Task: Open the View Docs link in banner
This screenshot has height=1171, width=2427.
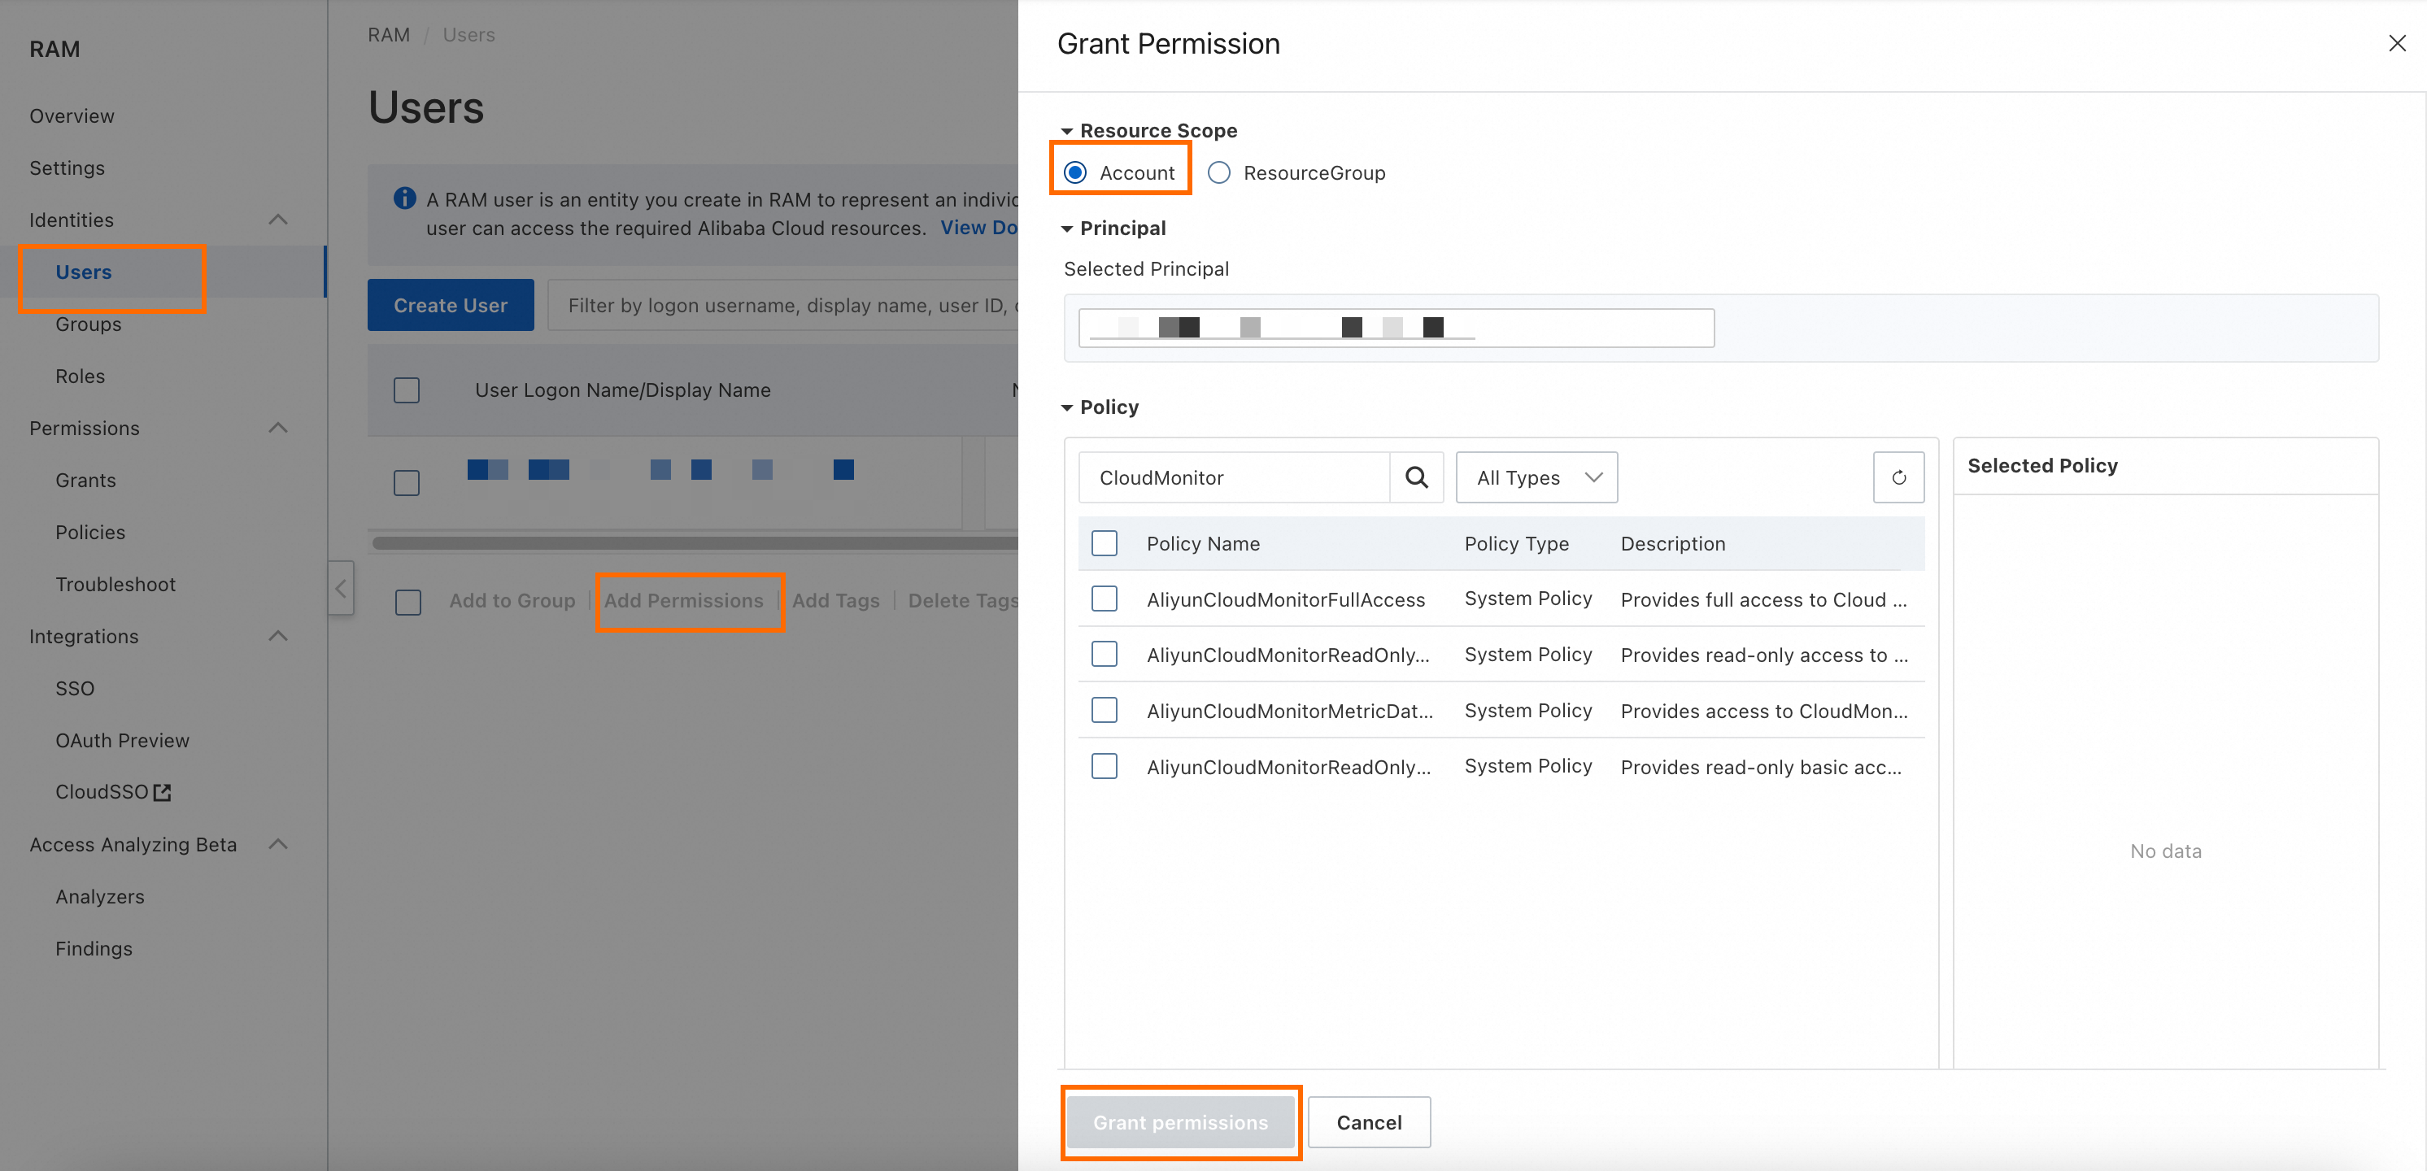Action: (x=979, y=228)
